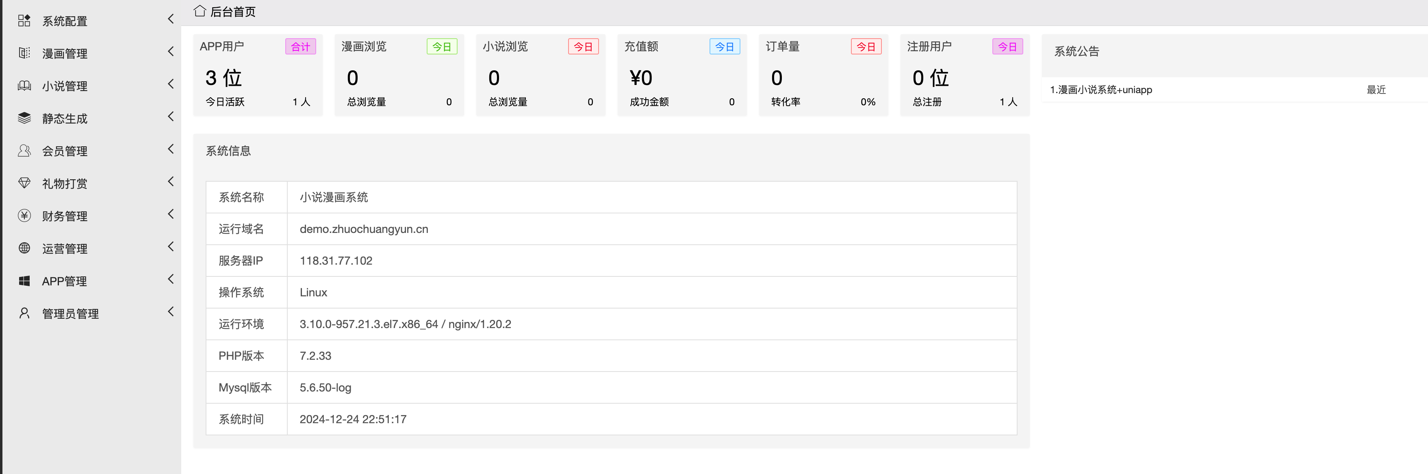Image resolution: width=1428 pixels, height=474 pixels.
Task: Click the home icon beside 后台首页
Action: (200, 11)
